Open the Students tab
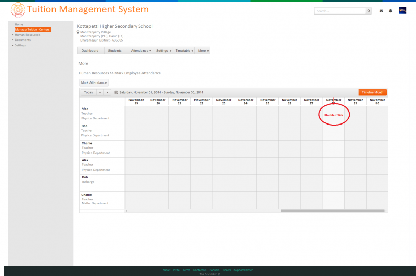Image resolution: width=416 pixels, height=276 pixels. (114, 51)
